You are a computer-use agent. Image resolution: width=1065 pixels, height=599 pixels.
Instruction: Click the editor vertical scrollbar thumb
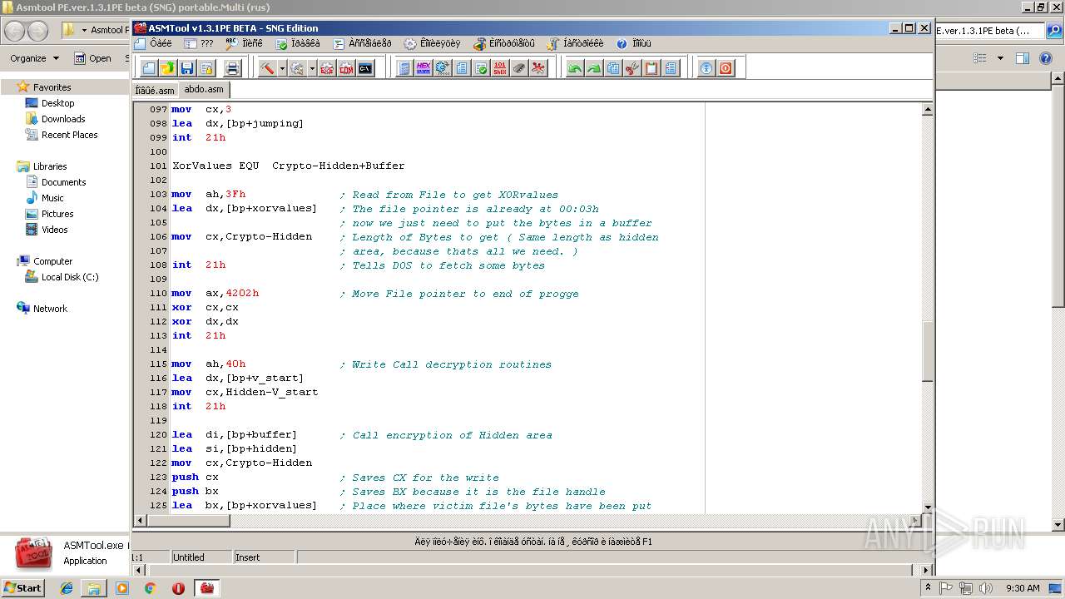point(927,350)
